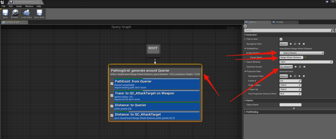Toggle the Path to Item checkbox
Image resolution: width=336 pixels, height=139 pixels.
(x=281, y=39)
